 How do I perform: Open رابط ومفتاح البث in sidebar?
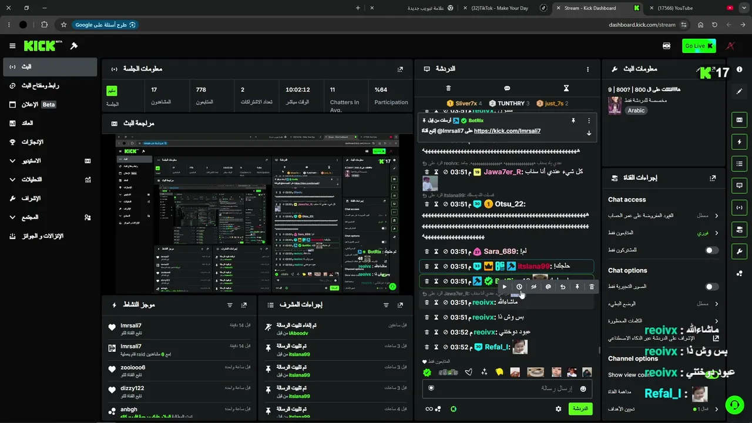pyautogui.click(x=50, y=86)
